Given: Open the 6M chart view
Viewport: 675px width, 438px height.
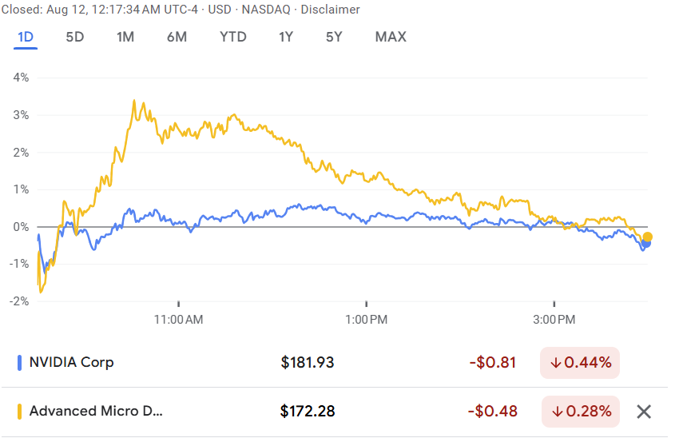Looking at the screenshot, I should (x=177, y=37).
